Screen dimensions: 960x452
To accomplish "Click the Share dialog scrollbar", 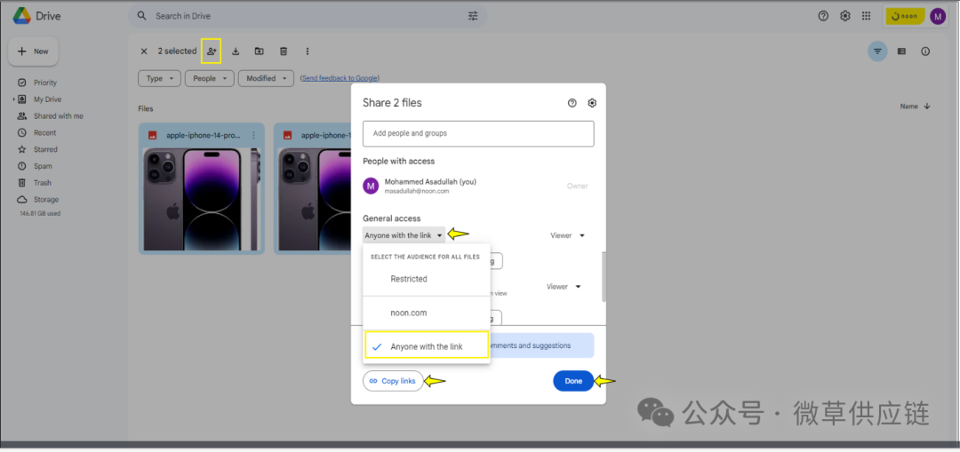I will click(604, 276).
